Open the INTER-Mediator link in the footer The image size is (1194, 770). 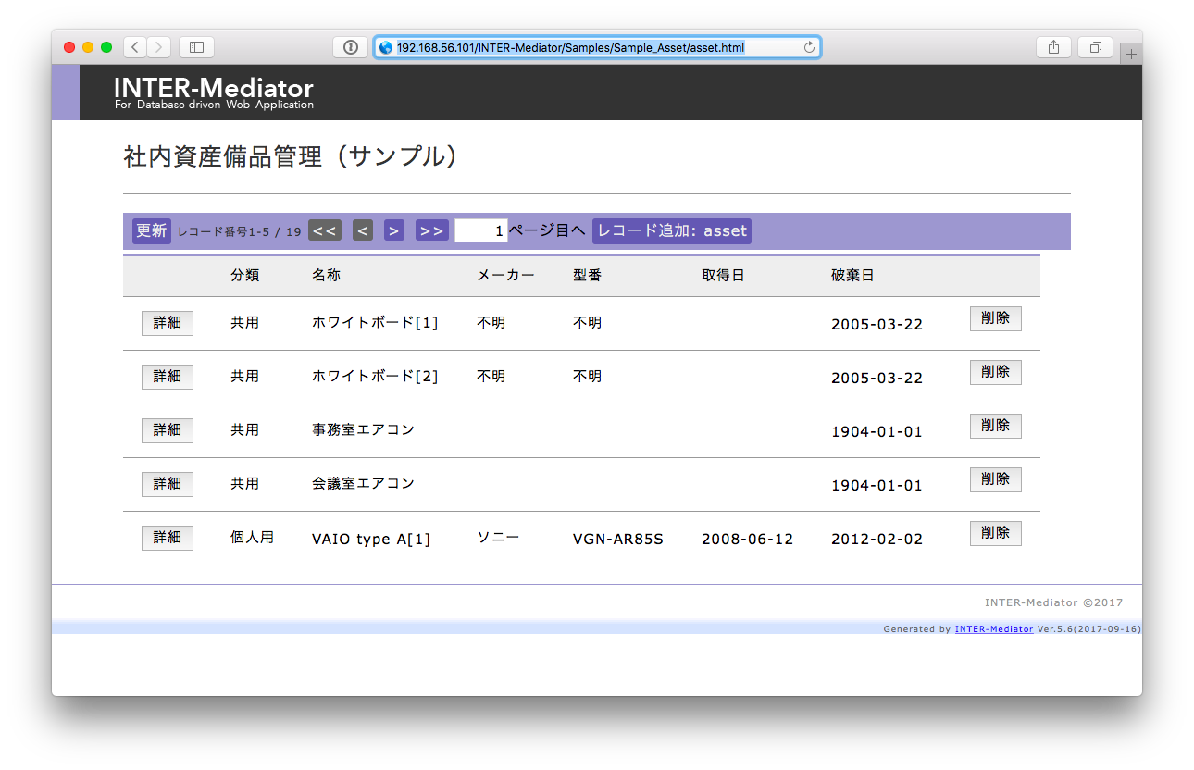pyautogui.click(x=993, y=628)
